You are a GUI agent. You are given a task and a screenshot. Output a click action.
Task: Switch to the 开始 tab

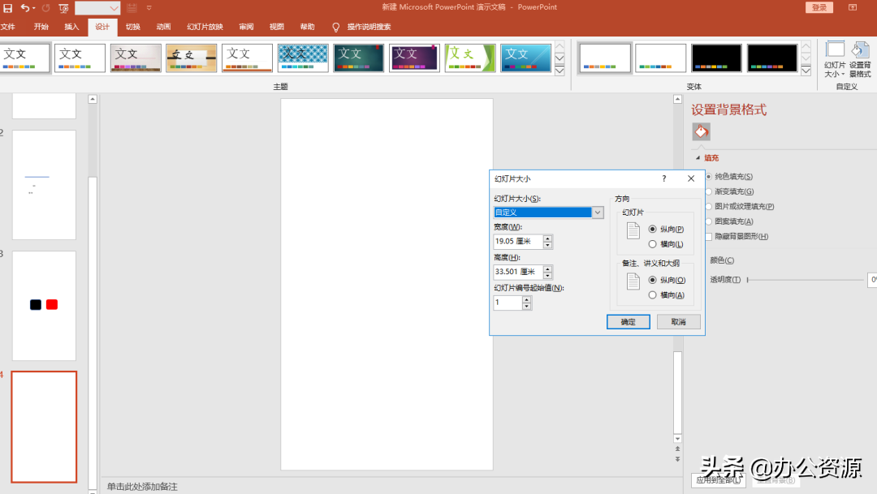tap(41, 27)
